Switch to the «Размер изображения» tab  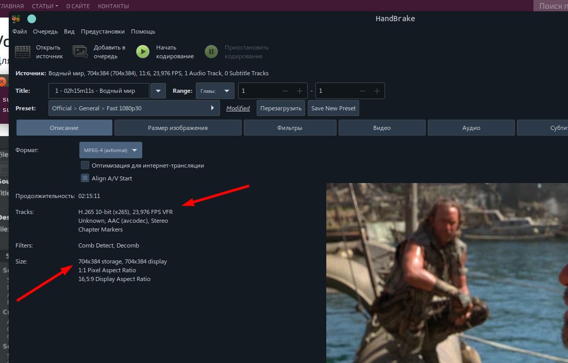pyautogui.click(x=178, y=128)
